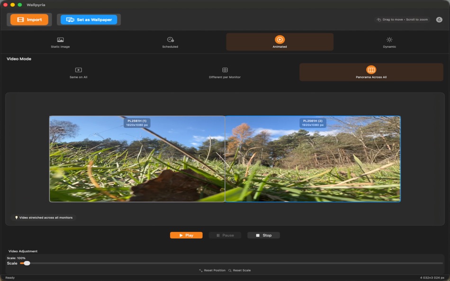Choose the Same on All video mode
Screen dimensions: 450x281
tap(78, 72)
